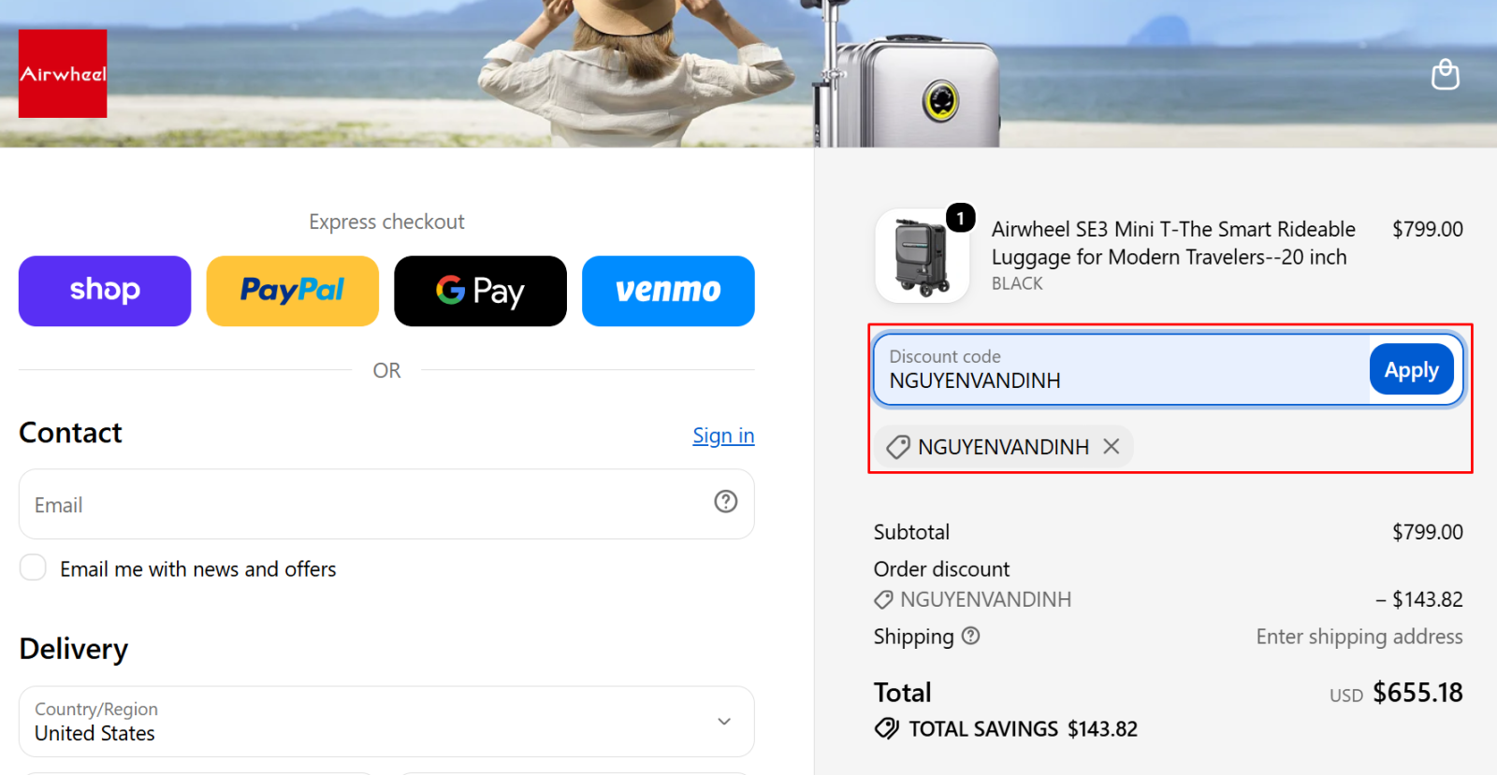The height and width of the screenshot is (775, 1497).
Task: Enable Email me with news and offers
Action: [33, 567]
